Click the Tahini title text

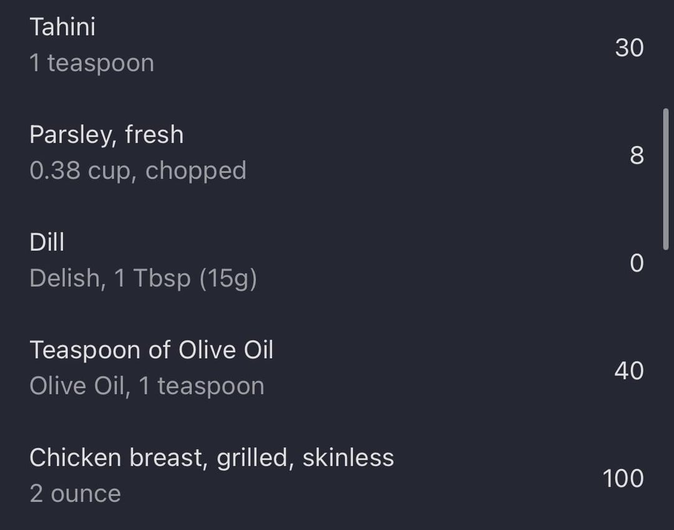click(x=63, y=27)
